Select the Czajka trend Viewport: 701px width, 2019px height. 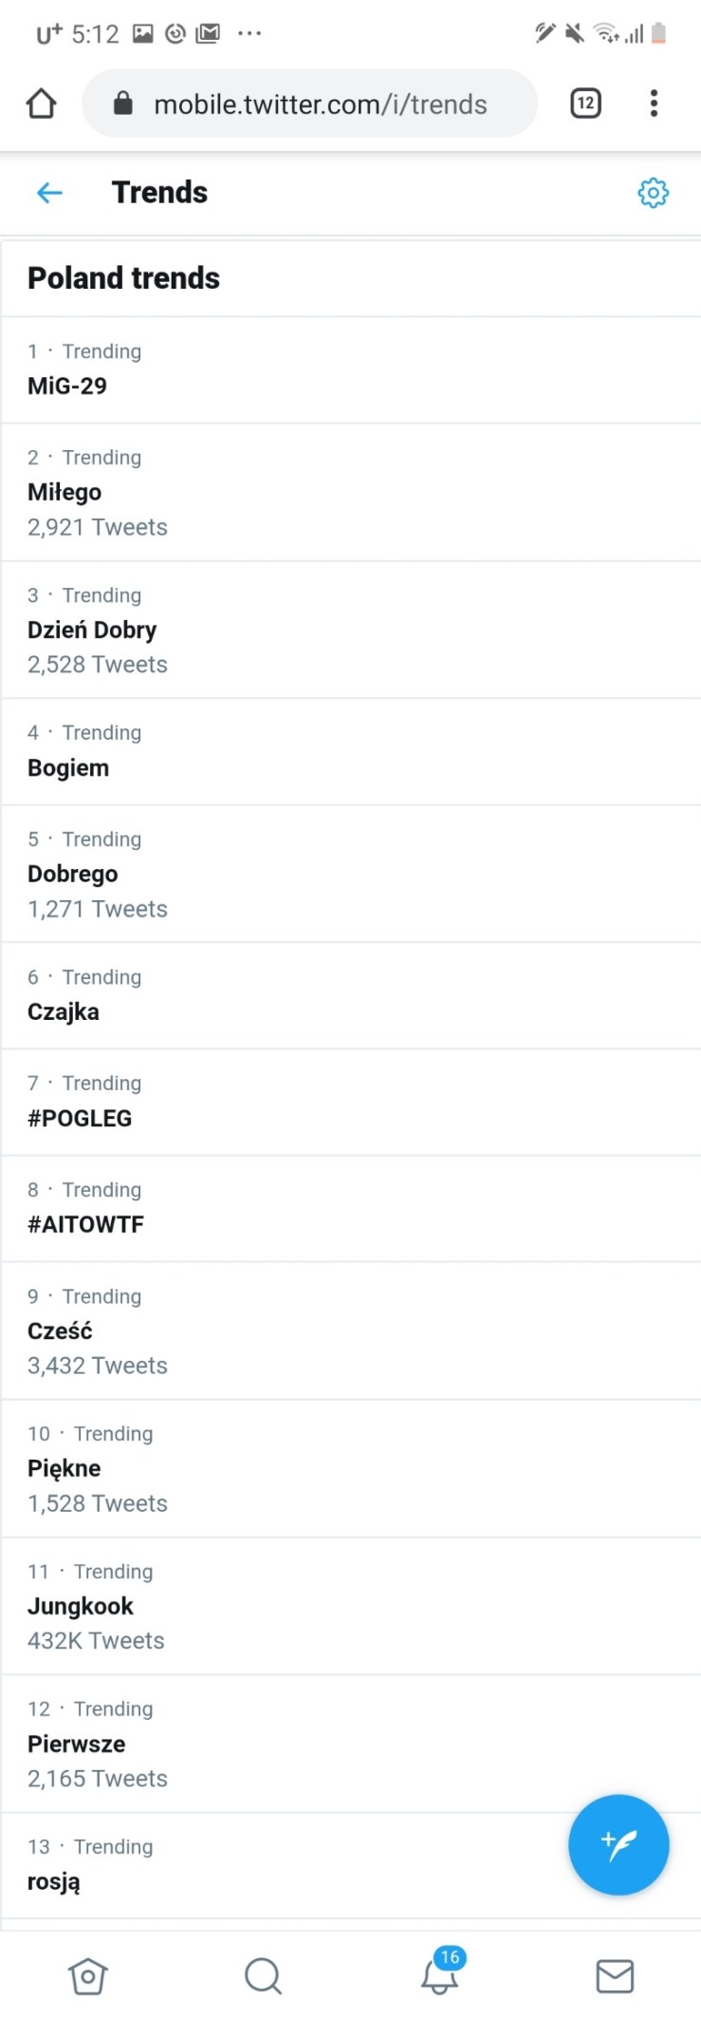click(64, 1011)
